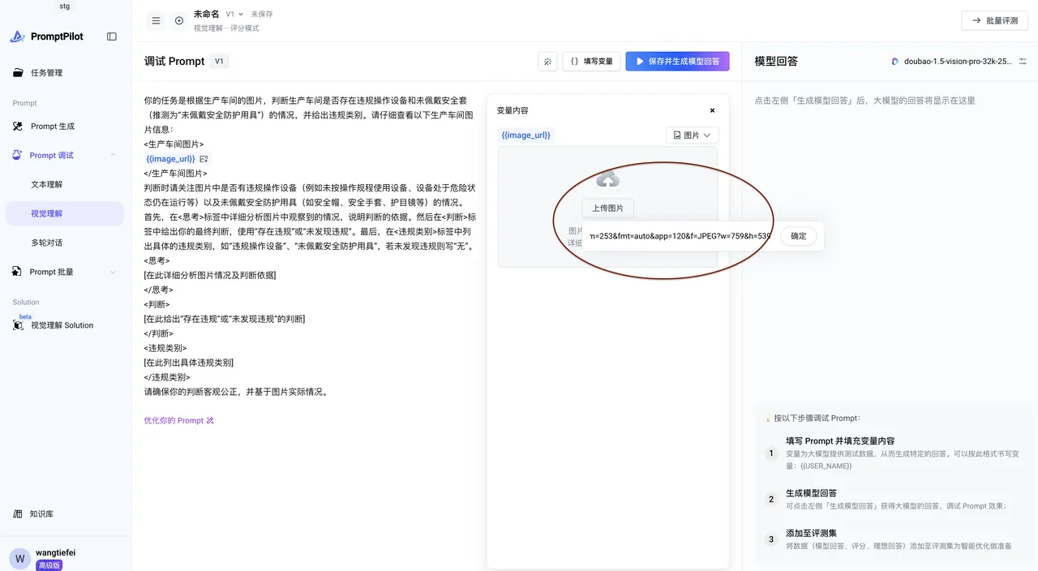This screenshot has height=571, width=1038.
Task: Click the cloud upload icon
Action: 607,179
